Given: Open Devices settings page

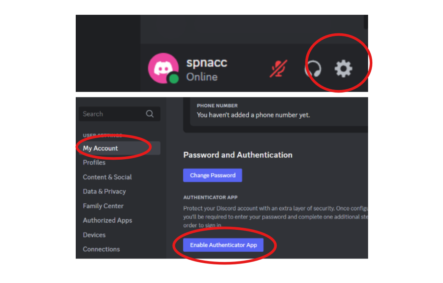Looking at the screenshot, I should click(94, 235).
